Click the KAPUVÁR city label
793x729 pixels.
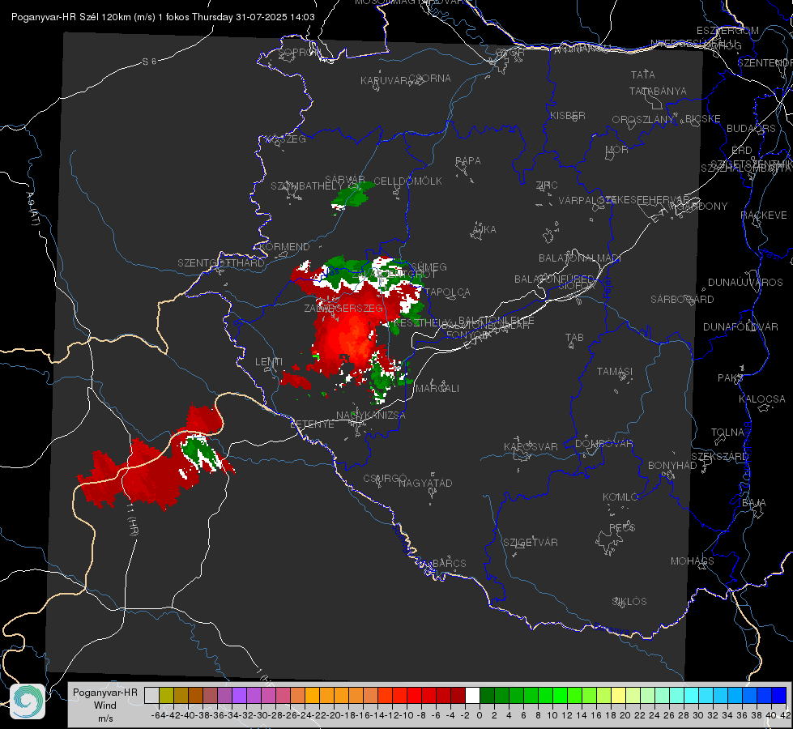[x=384, y=81]
